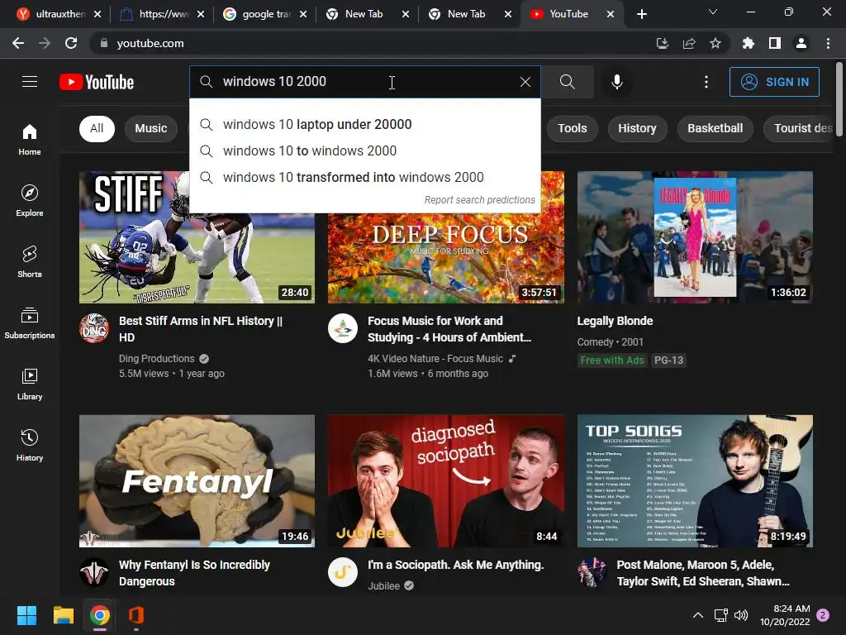Viewport: 846px width, 635px height.
Task: Open YouTube settings three-dot menu
Action: [x=706, y=82]
